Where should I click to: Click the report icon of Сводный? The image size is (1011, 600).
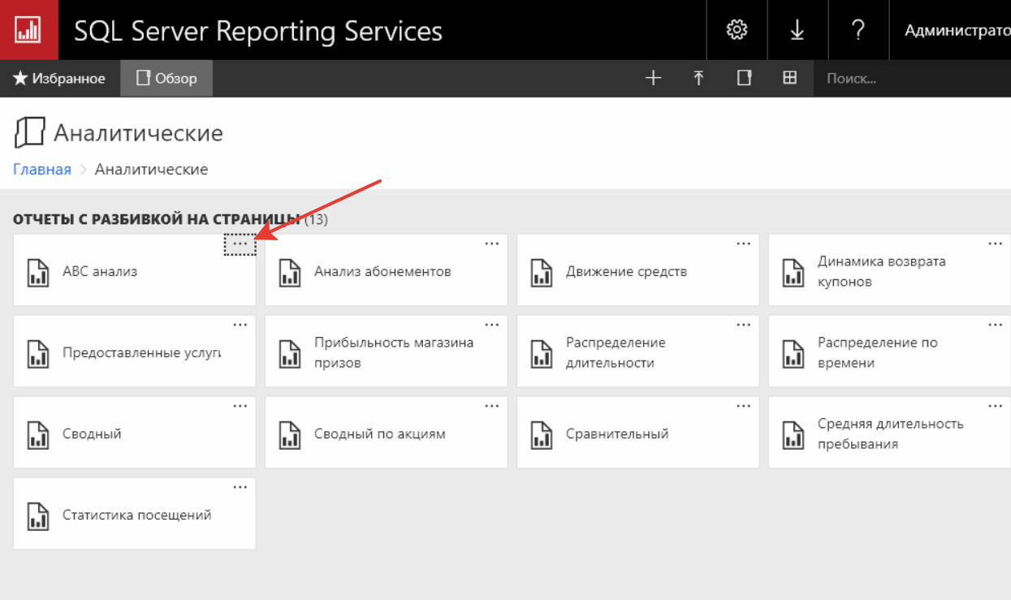(x=38, y=434)
